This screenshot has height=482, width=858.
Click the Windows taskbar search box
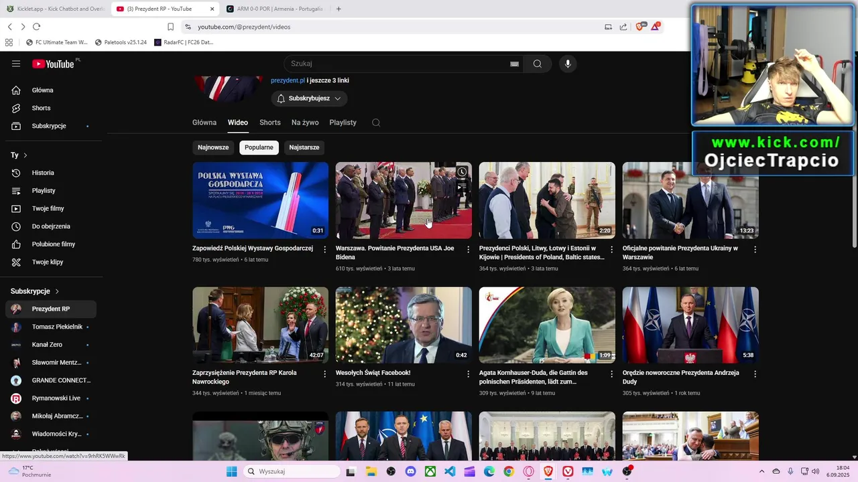click(x=292, y=471)
